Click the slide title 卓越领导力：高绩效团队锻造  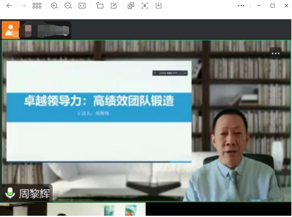point(99,101)
